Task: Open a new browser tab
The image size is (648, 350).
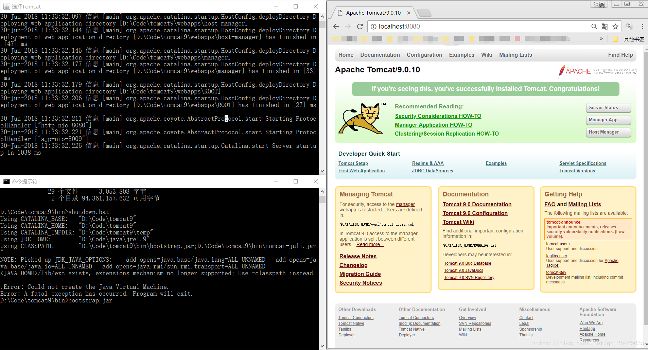Action: point(424,13)
